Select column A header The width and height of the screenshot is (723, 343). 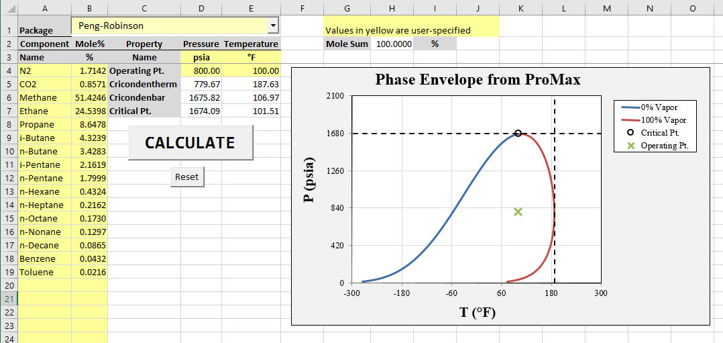(45, 8)
